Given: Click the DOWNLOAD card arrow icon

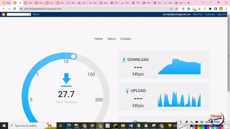Looking at the screenshot, I should coord(124,60).
